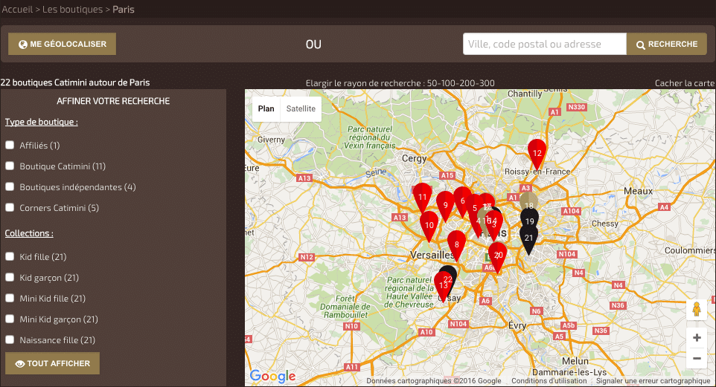Check Boutiques indépendantes (4) filter
This screenshot has height=387, width=716.
pyautogui.click(x=10, y=186)
